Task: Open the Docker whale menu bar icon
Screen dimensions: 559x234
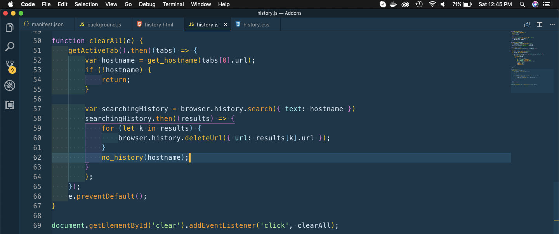Action: pos(394,4)
